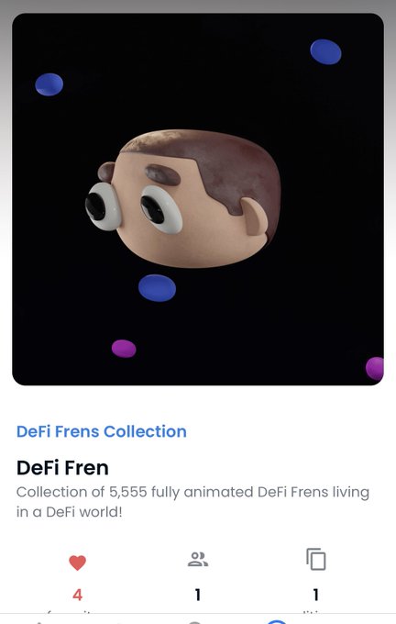Open the animated DeFi Fren artwork

pyautogui.click(x=198, y=199)
